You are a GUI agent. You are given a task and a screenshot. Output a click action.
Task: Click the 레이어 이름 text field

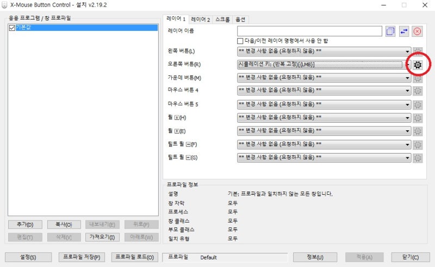click(309, 31)
